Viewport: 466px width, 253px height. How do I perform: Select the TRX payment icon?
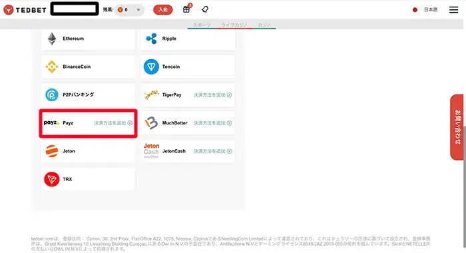(52, 179)
